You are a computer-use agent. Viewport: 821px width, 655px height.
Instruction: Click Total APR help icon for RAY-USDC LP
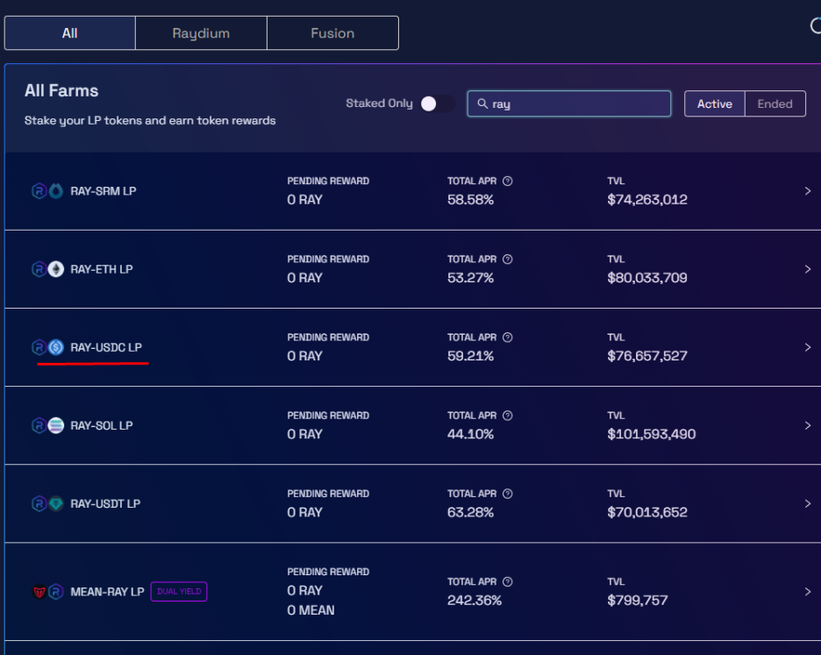click(507, 338)
